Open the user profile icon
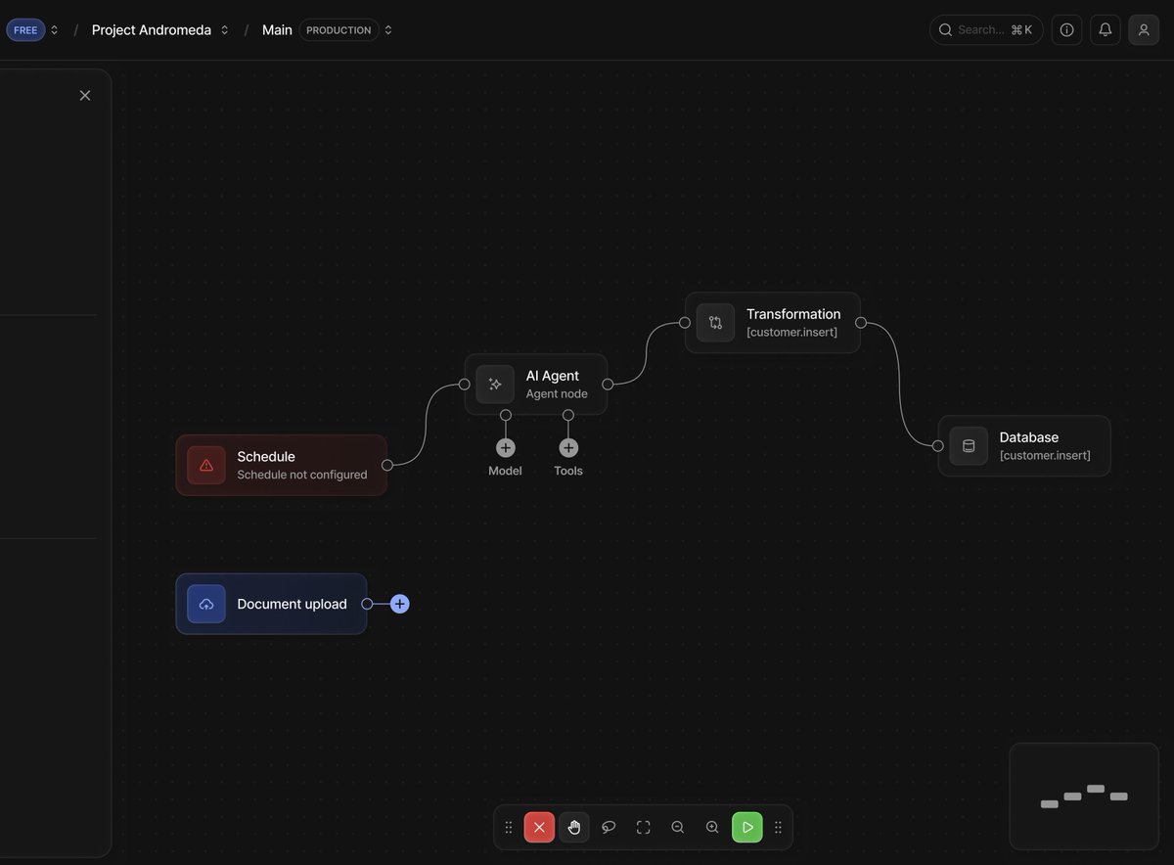The image size is (1174, 865). point(1144,30)
